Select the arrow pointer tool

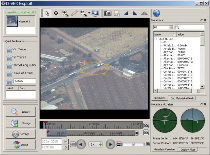48,13
